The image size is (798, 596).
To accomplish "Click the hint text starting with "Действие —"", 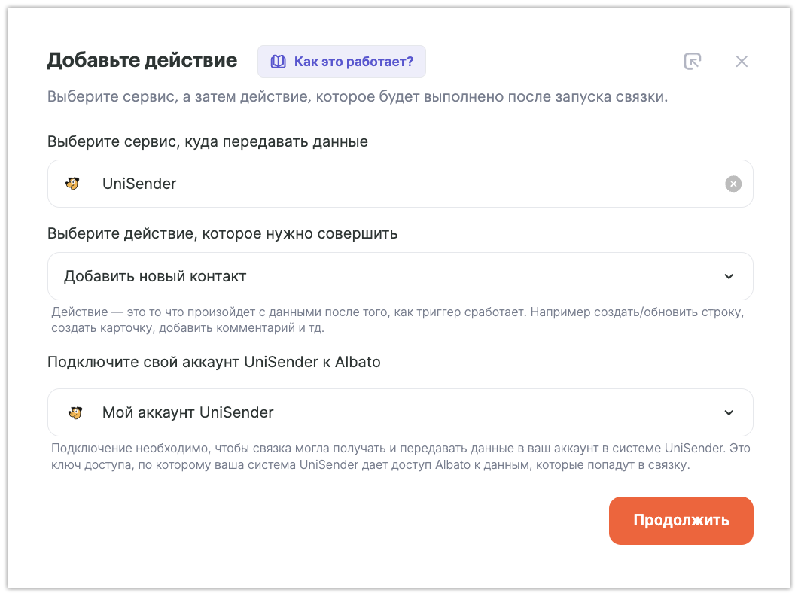I will (397, 320).
